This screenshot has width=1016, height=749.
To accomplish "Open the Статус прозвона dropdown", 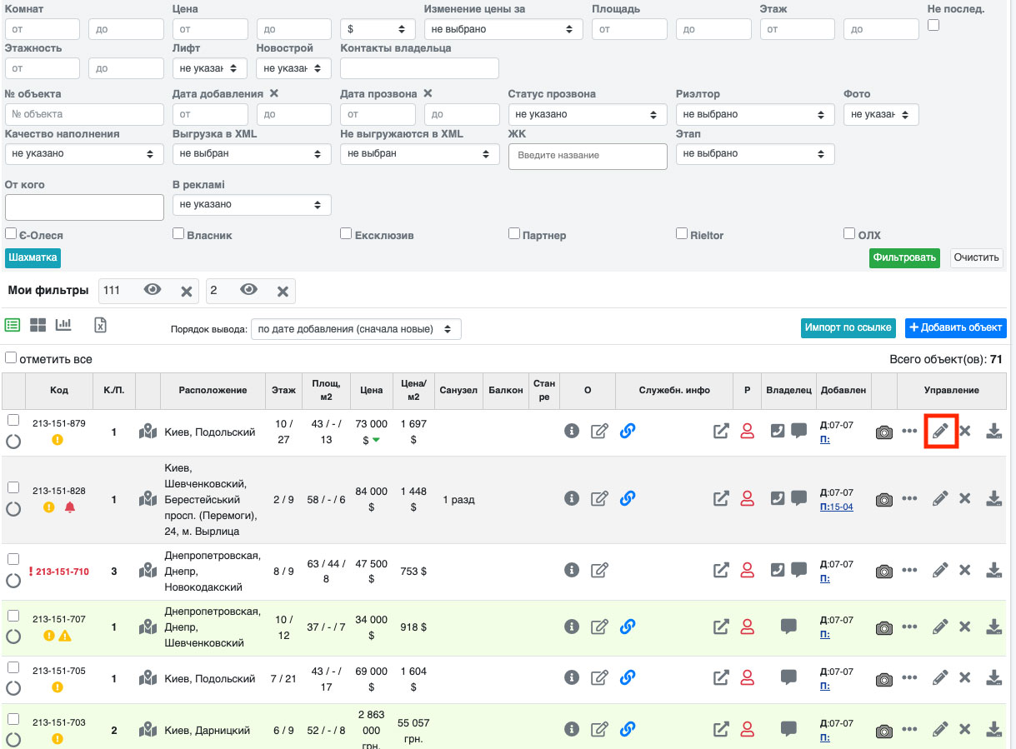I will (x=587, y=114).
